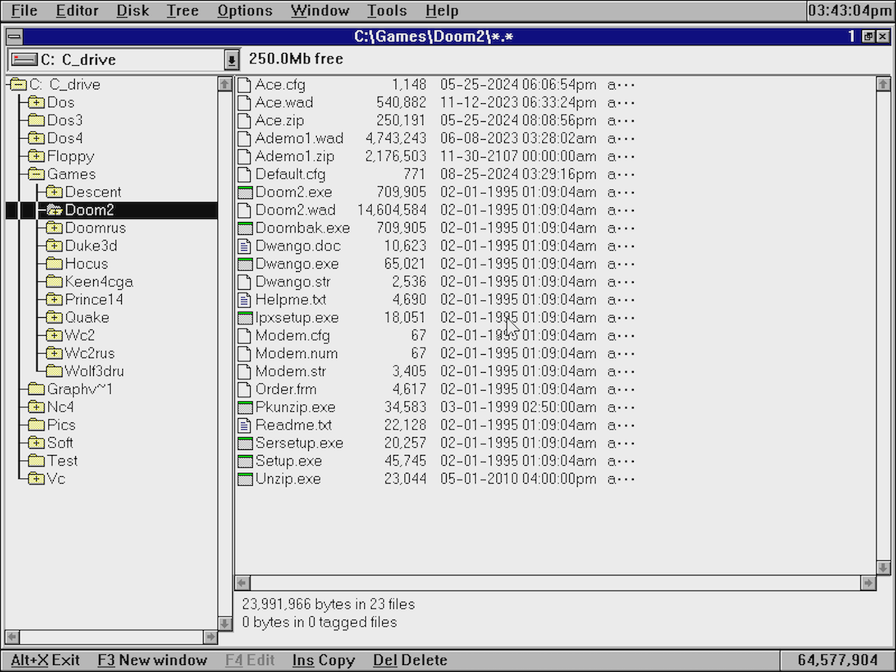This screenshot has width=896, height=672.
Task: Expand the Wc2rus folder node
Action: [x=54, y=354]
